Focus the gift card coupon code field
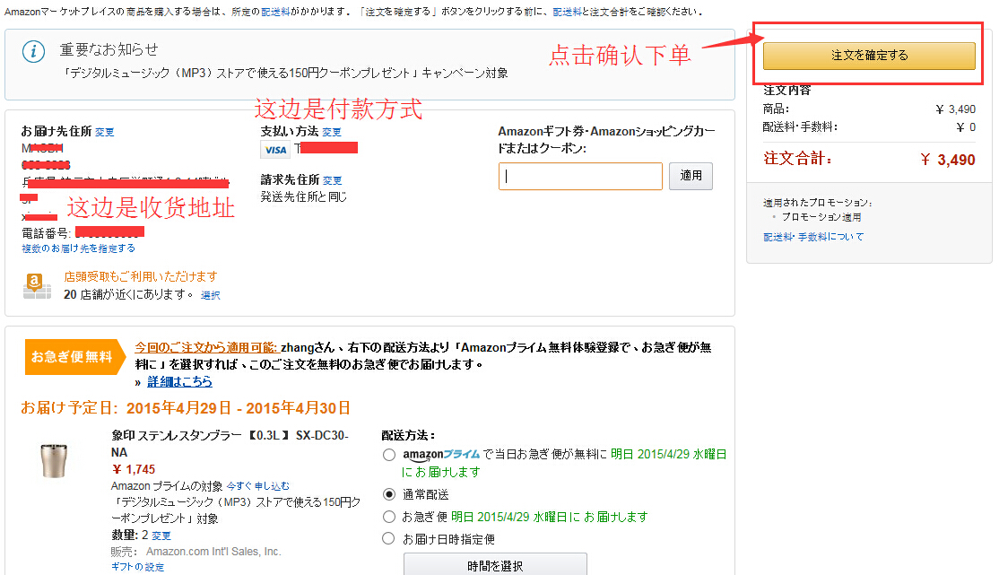 580,176
